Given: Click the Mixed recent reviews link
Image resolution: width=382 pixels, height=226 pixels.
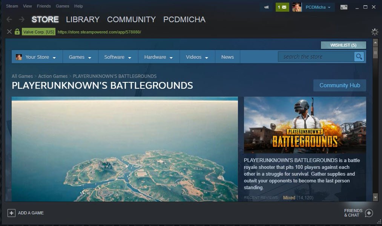Looking at the screenshot, I should click(289, 197).
